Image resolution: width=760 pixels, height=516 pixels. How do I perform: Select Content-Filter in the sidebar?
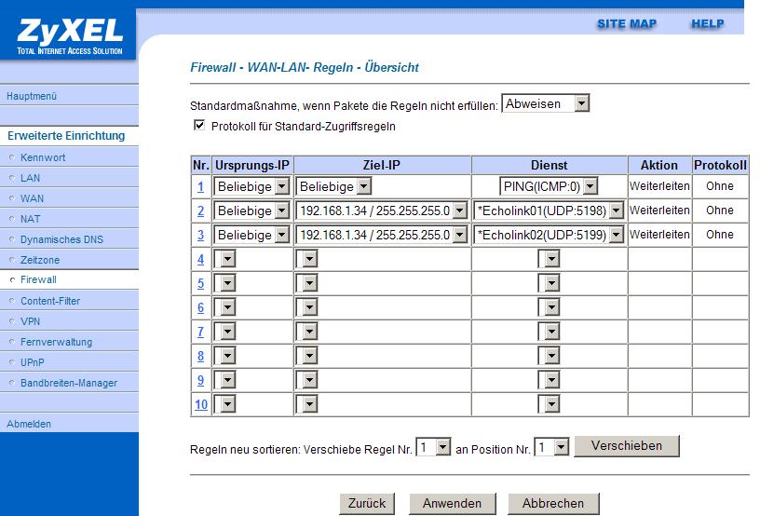tap(50, 301)
